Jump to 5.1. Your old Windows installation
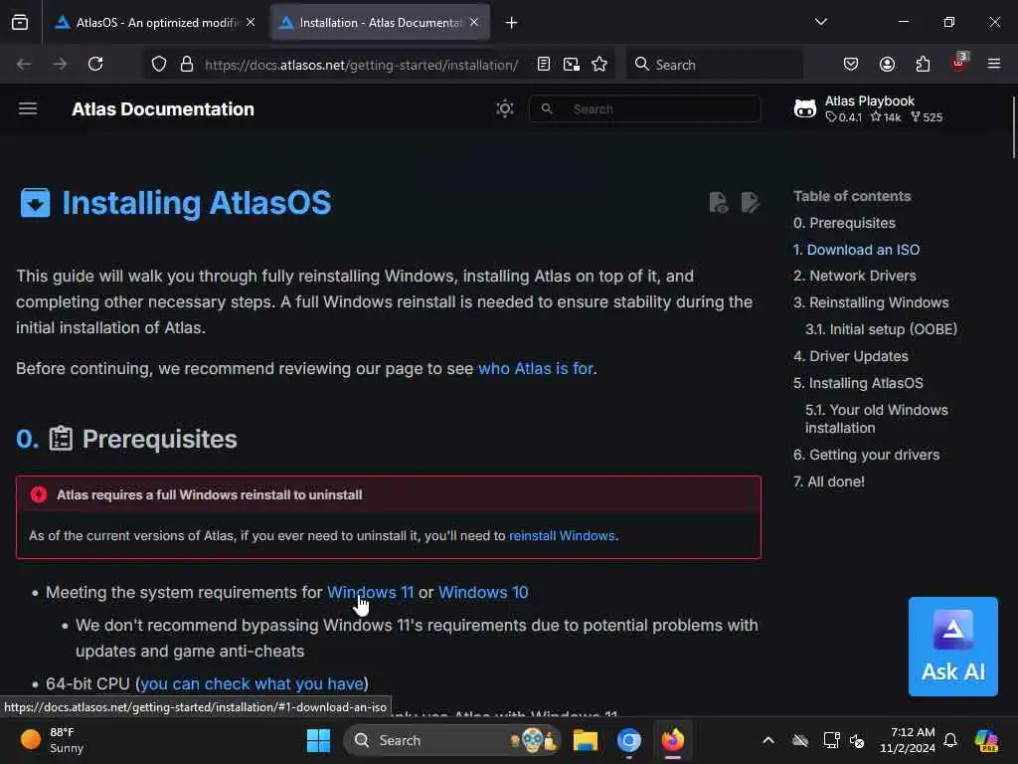This screenshot has height=764, width=1018. [x=877, y=419]
